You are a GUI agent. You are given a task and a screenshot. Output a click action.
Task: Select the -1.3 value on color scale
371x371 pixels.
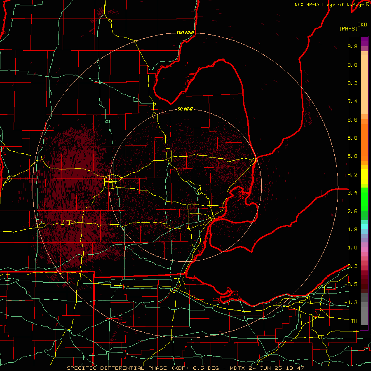point(351,303)
